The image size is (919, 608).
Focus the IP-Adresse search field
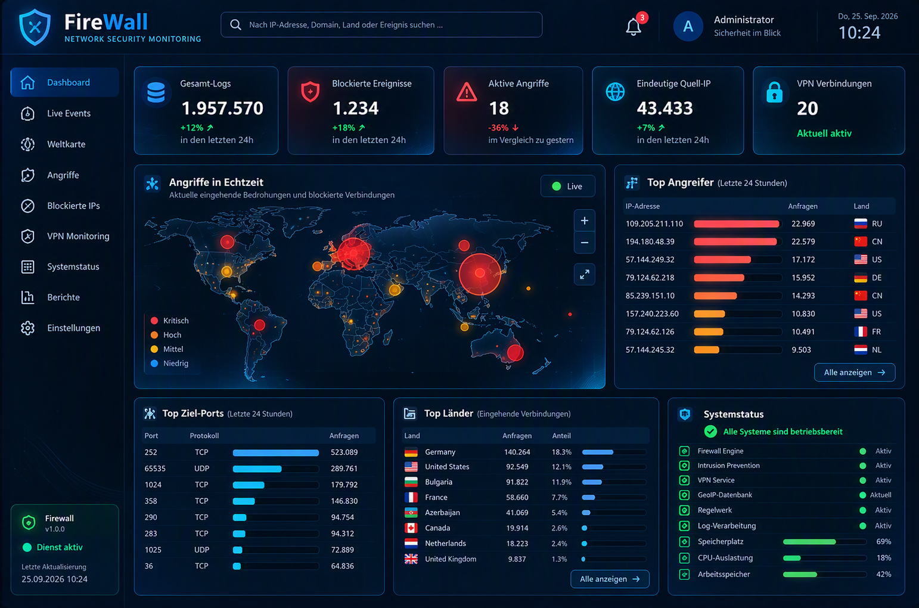[381, 25]
